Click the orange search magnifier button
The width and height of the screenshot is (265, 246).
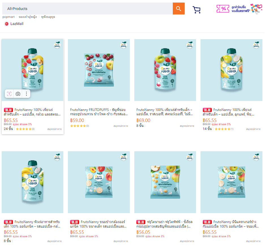coord(178,9)
